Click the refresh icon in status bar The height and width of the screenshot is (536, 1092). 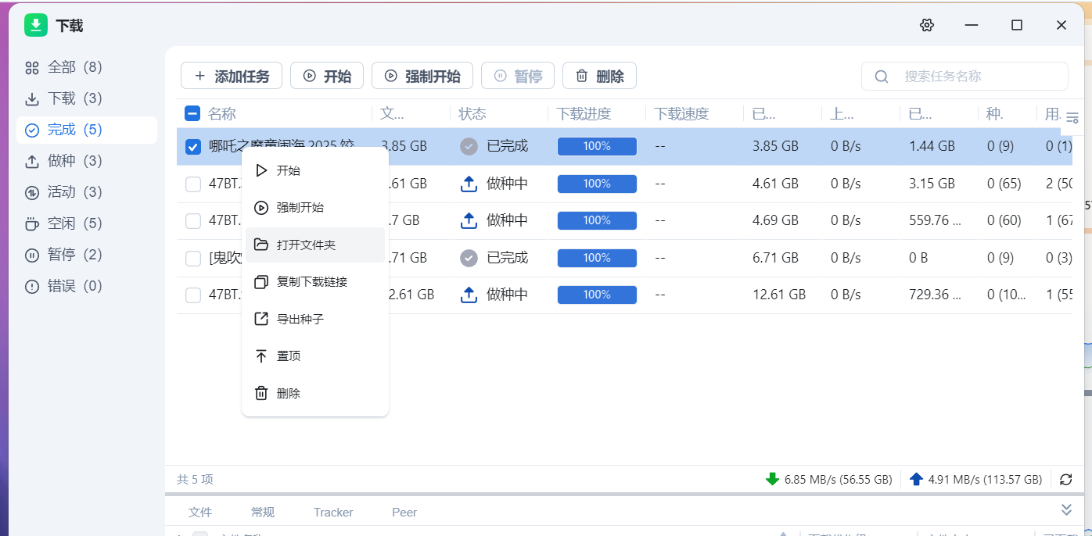(x=1065, y=479)
